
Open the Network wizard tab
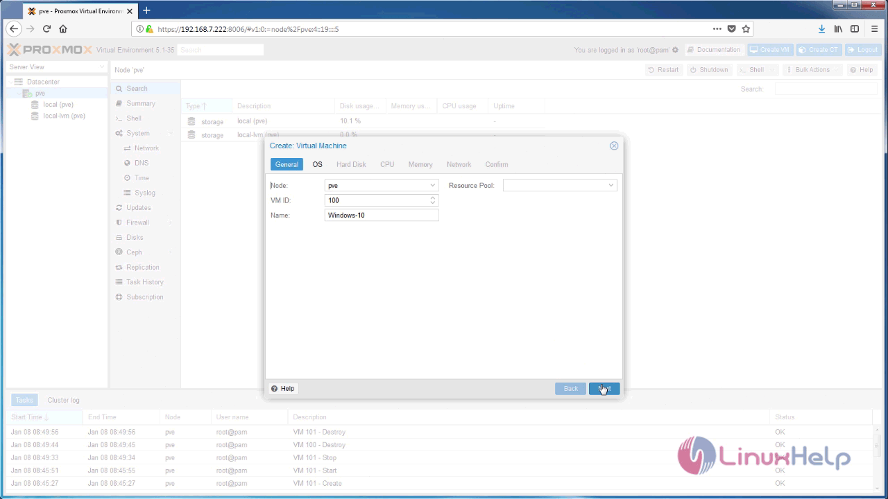(459, 164)
